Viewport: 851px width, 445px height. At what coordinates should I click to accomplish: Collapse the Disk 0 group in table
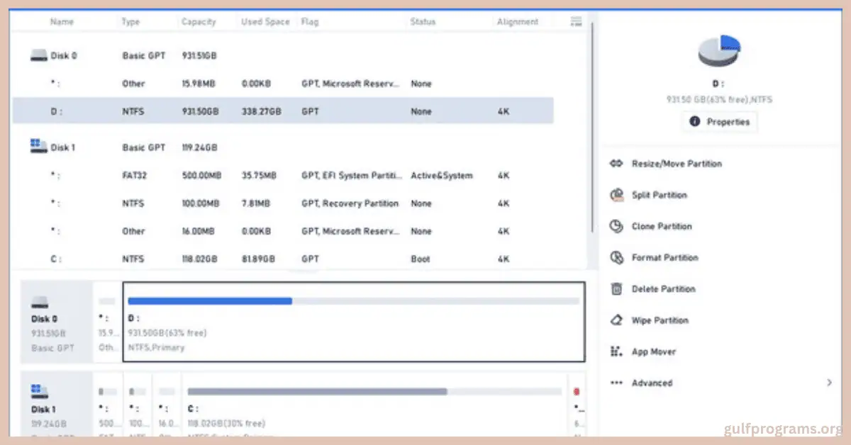tap(39, 55)
